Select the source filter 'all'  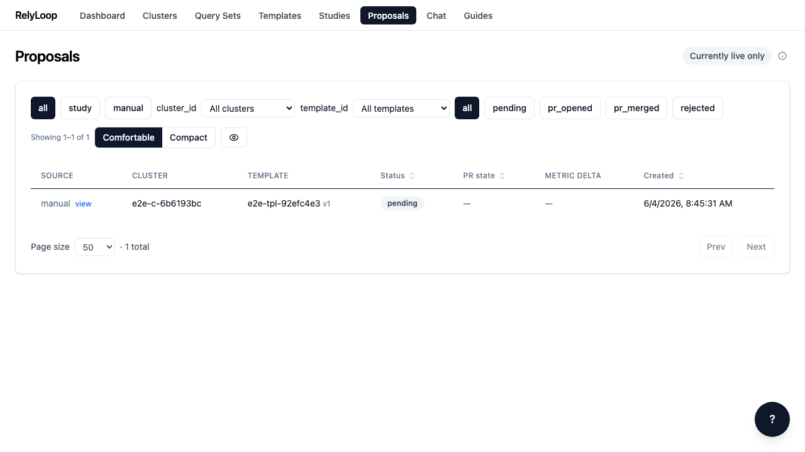pyautogui.click(x=43, y=108)
